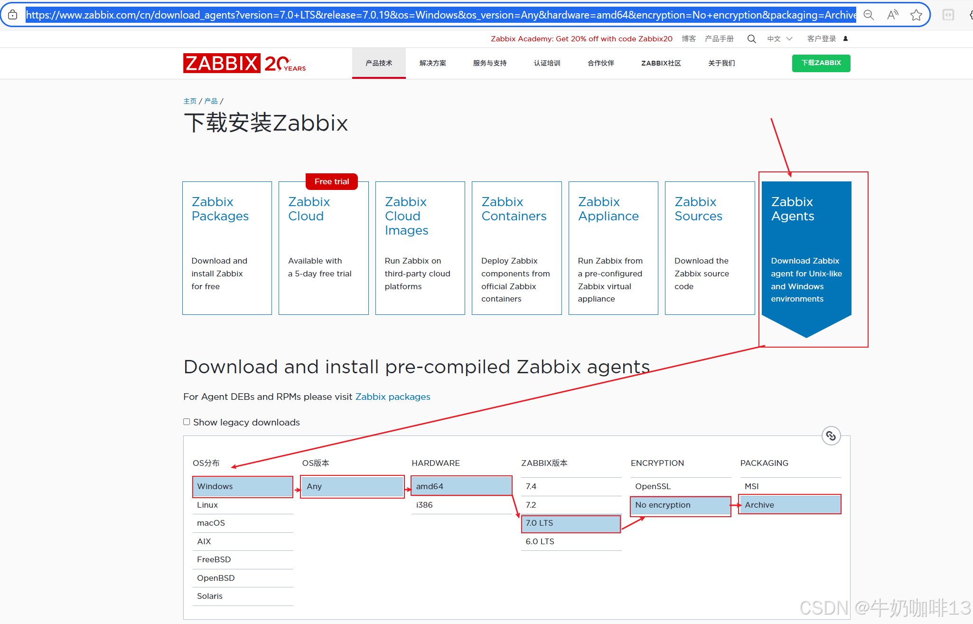The image size is (973, 624).
Task: Click the read aloud icon
Action: coord(892,15)
